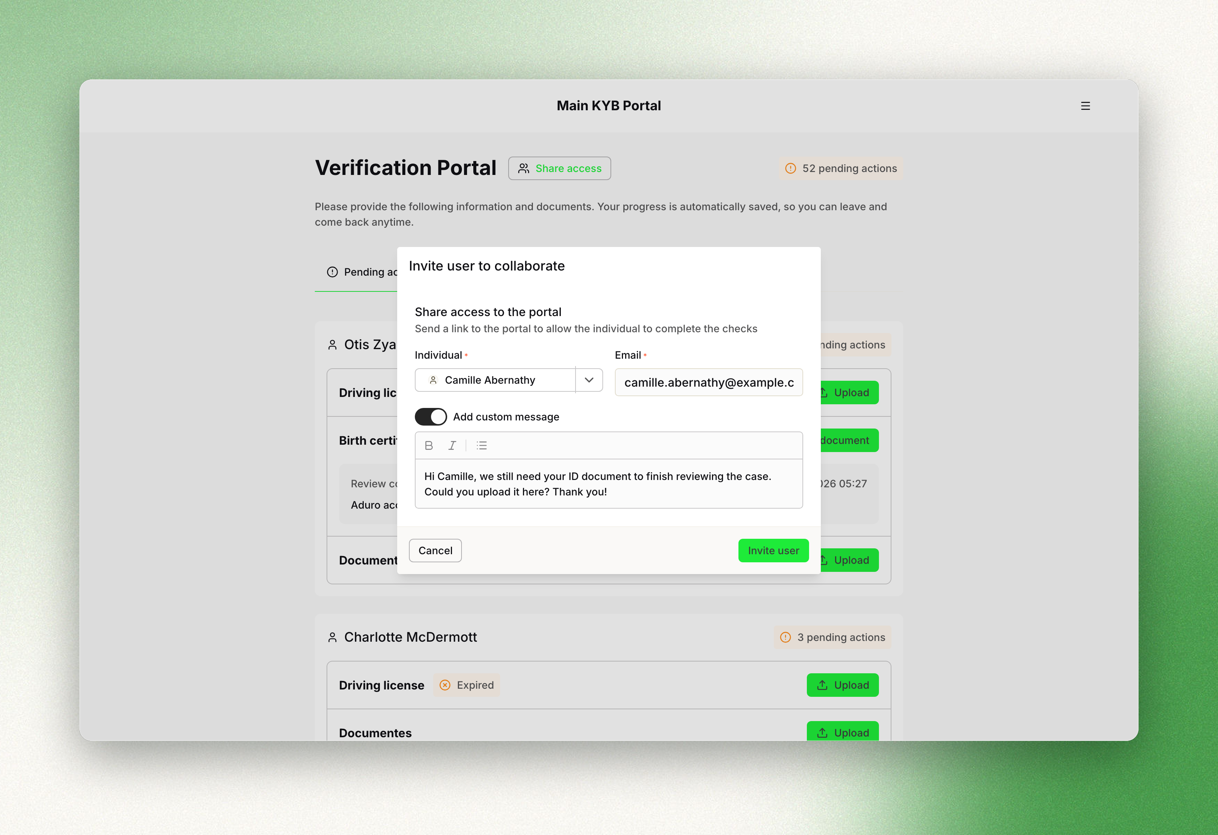Image resolution: width=1218 pixels, height=835 pixels.
Task: Insert bulleted list in message editor
Action: (x=482, y=445)
